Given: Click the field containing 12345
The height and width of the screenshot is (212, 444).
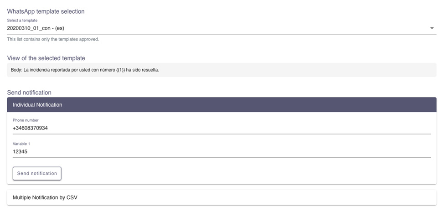Looking at the screenshot, I should tap(222, 151).
